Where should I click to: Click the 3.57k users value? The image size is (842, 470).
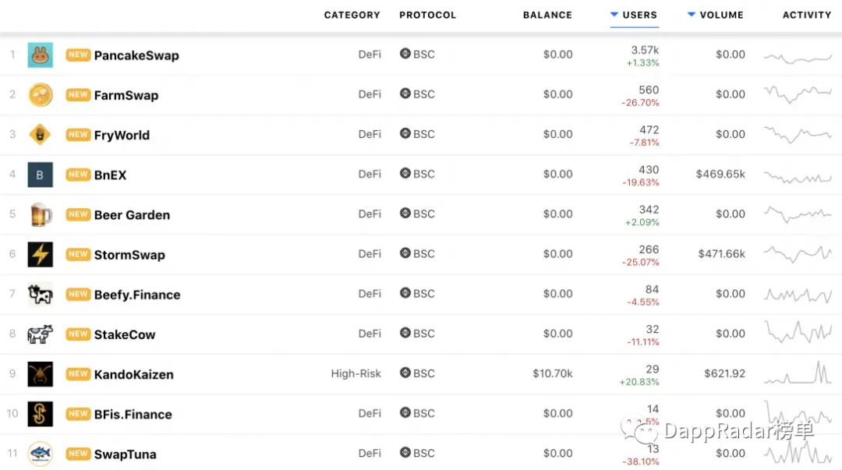pyautogui.click(x=645, y=50)
